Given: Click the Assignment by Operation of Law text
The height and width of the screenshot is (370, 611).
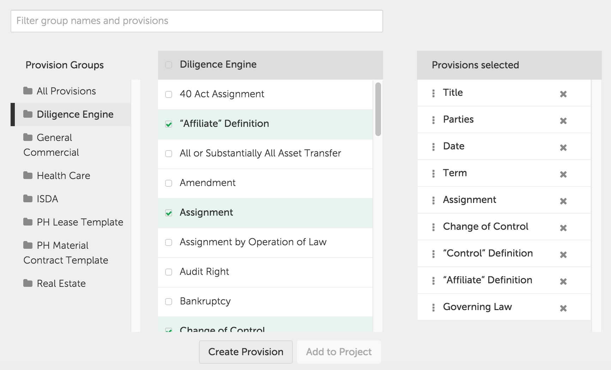Looking at the screenshot, I should [x=253, y=242].
